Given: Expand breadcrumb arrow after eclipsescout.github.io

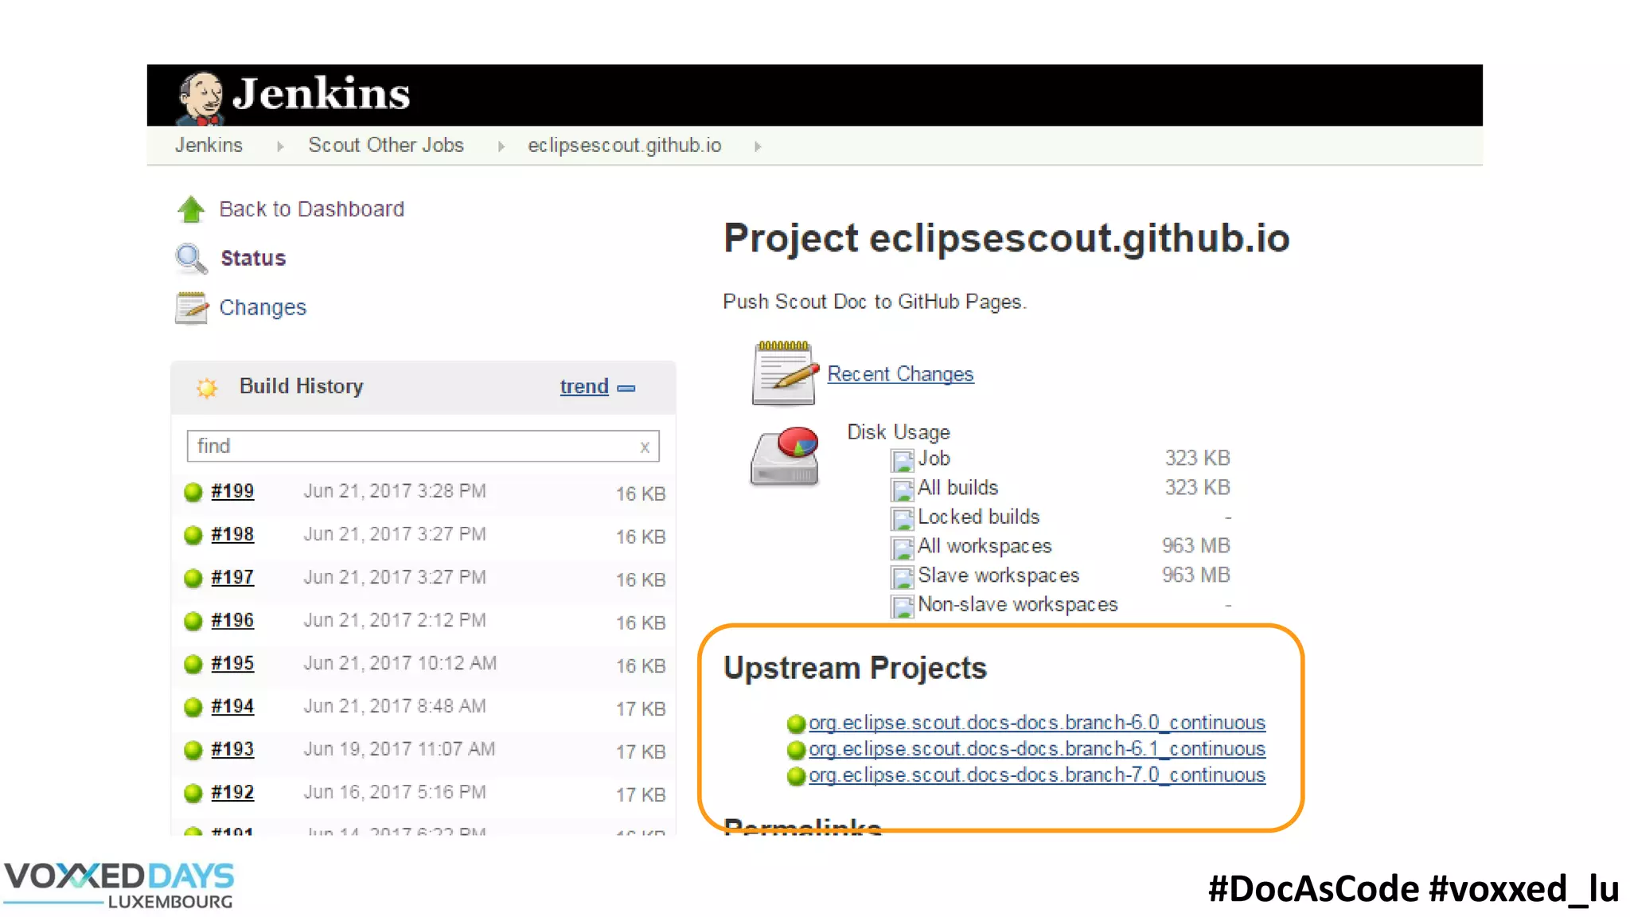Looking at the screenshot, I should click(758, 146).
